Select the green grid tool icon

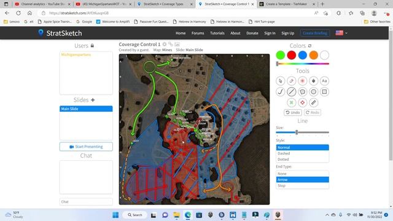click(291, 103)
